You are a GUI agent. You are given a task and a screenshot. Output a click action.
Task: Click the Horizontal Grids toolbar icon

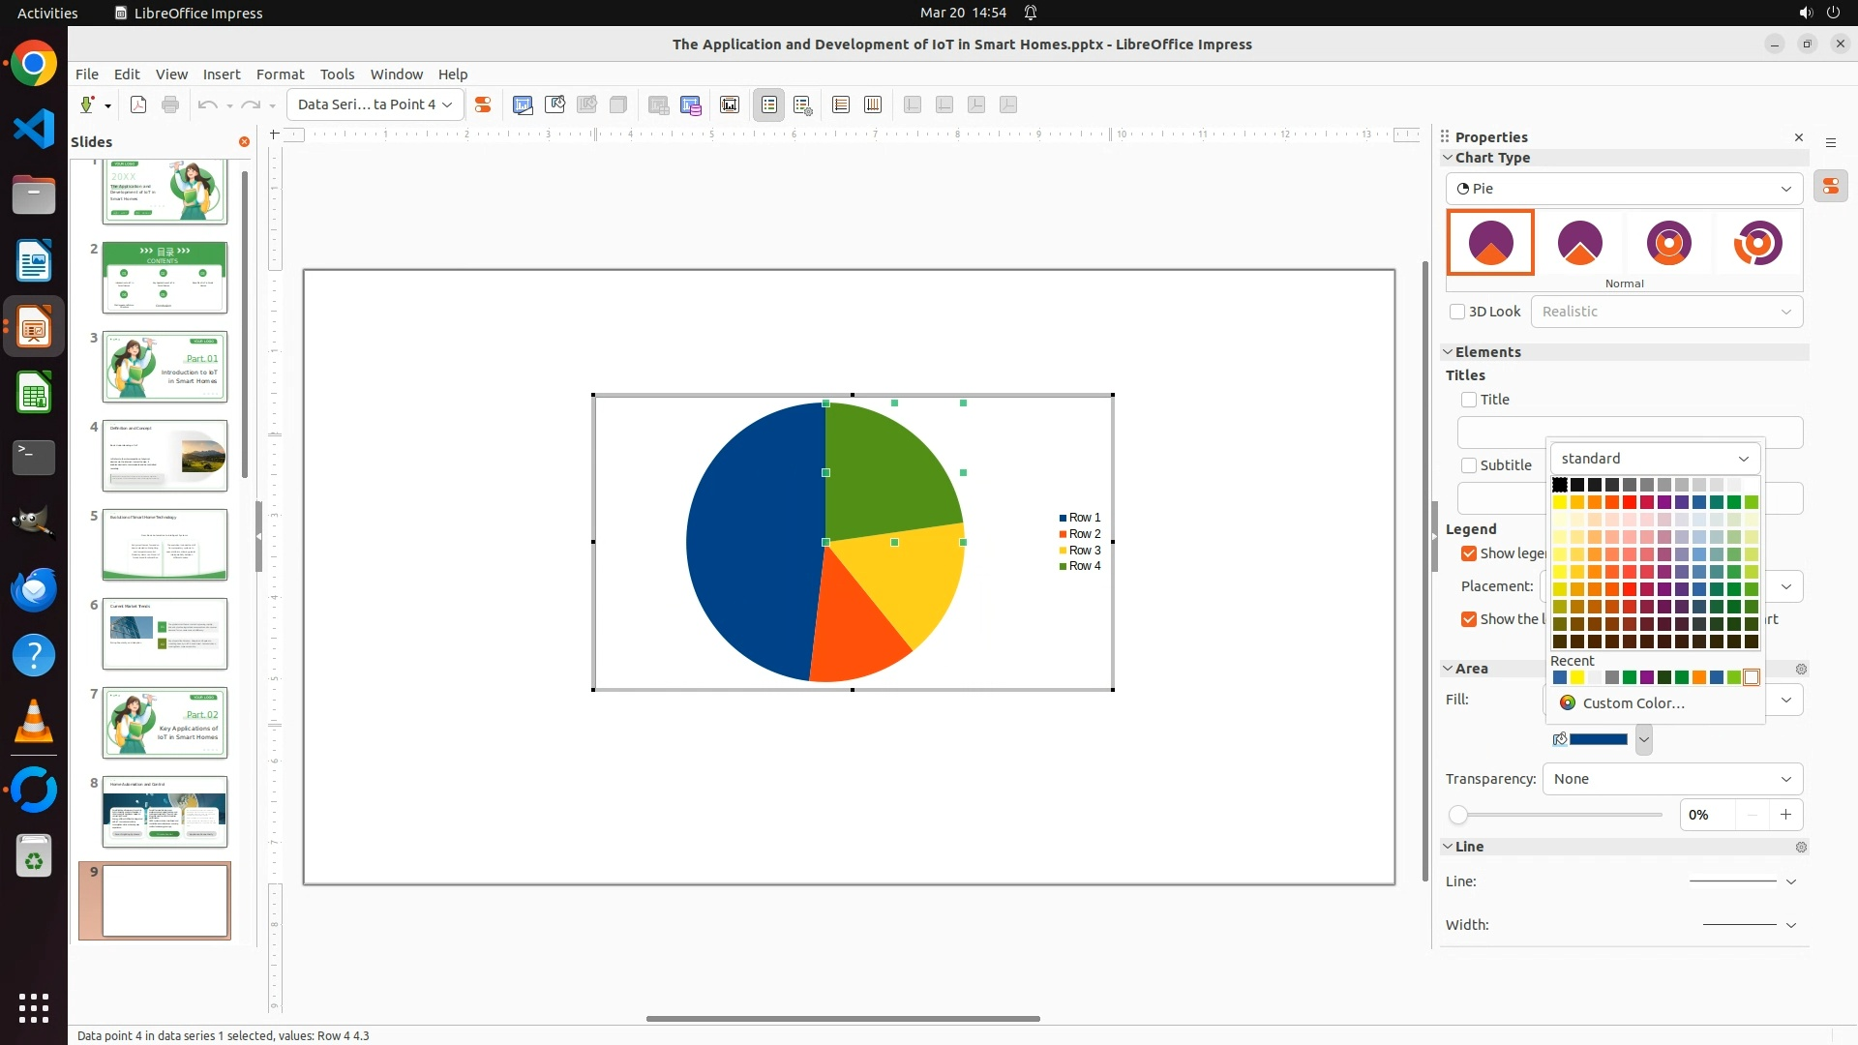coord(841,104)
